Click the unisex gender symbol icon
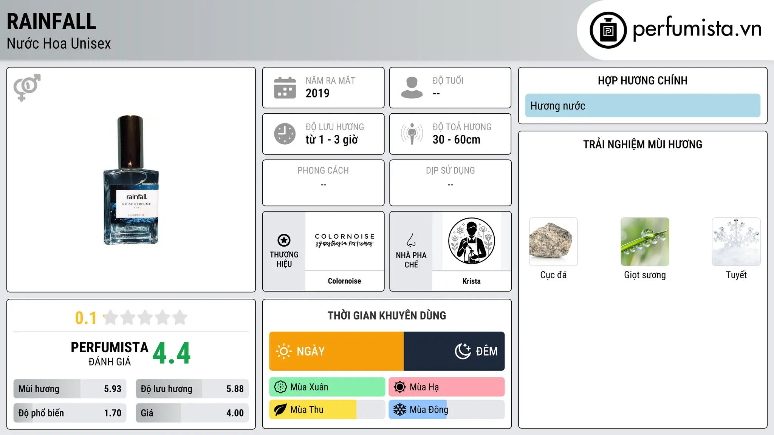The height and width of the screenshot is (435, 774). 27,87
